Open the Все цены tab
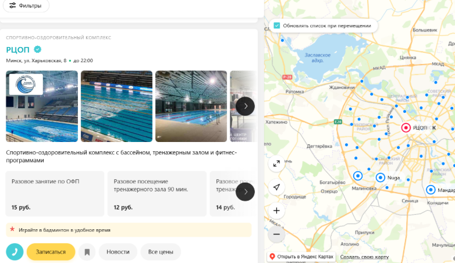Screen dimensions: 455x263 [x=161, y=252]
